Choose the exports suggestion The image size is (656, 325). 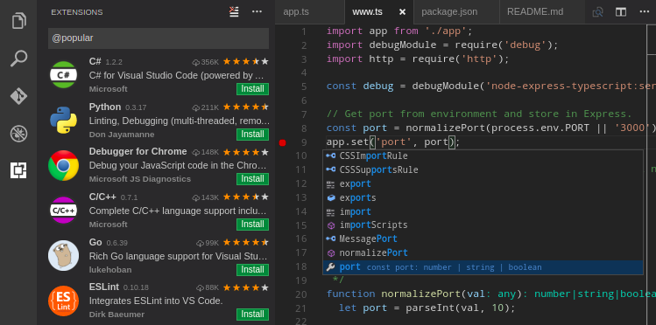[483, 197]
